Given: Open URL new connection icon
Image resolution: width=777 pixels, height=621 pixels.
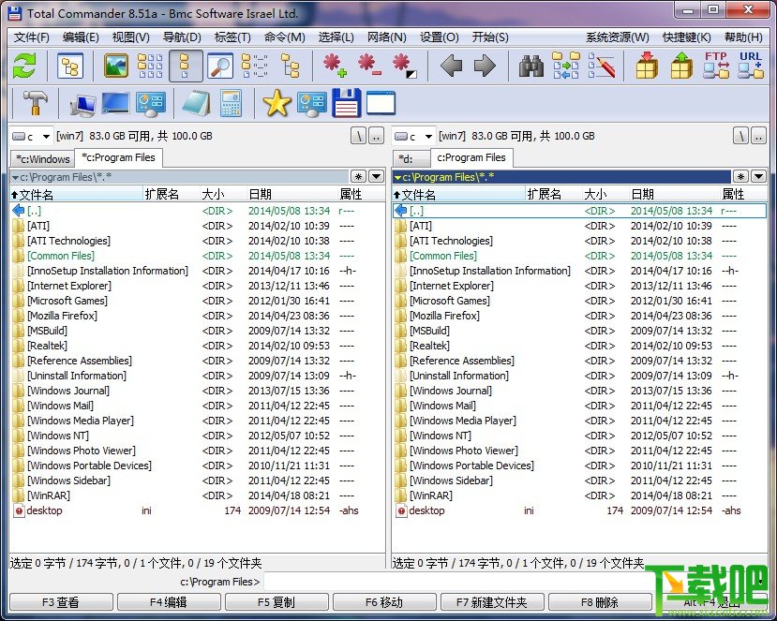Looking at the screenshot, I should (750, 66).
